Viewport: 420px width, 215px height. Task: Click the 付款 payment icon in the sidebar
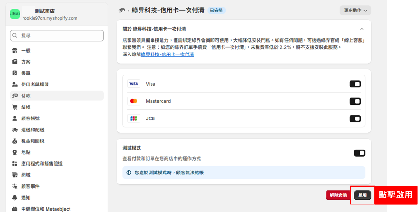pyautogui.click(x=15, y=96)
